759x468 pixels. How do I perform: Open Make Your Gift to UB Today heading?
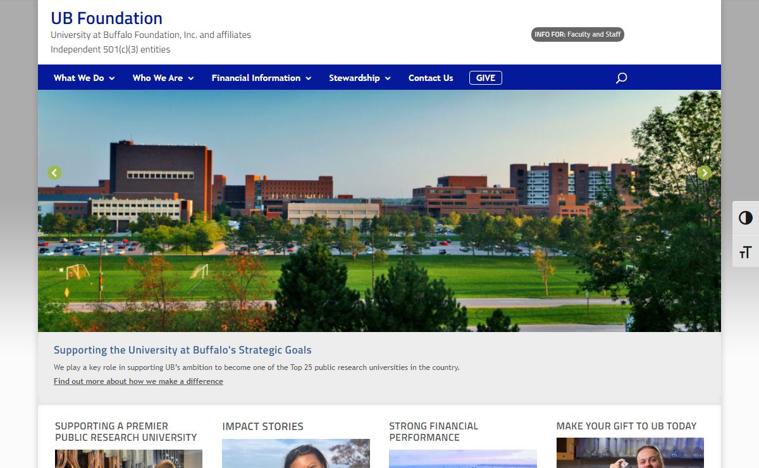coord(626,426)
